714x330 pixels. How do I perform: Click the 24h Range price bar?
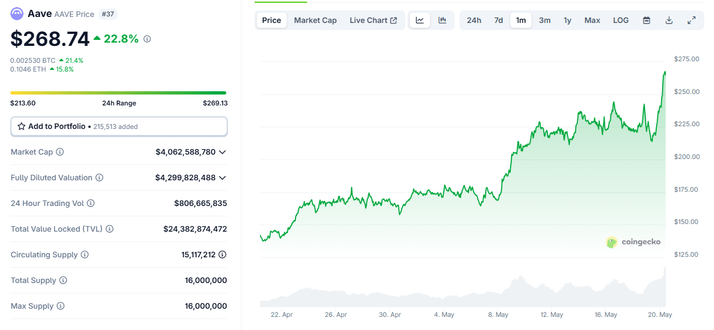[118, 93]
